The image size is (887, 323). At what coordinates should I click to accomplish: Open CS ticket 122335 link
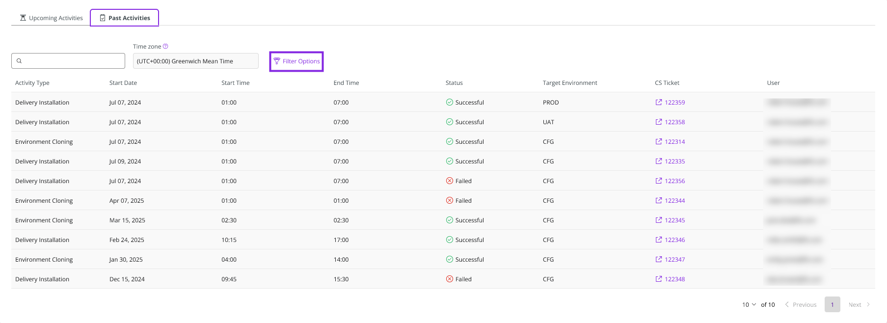coord(674,161)
